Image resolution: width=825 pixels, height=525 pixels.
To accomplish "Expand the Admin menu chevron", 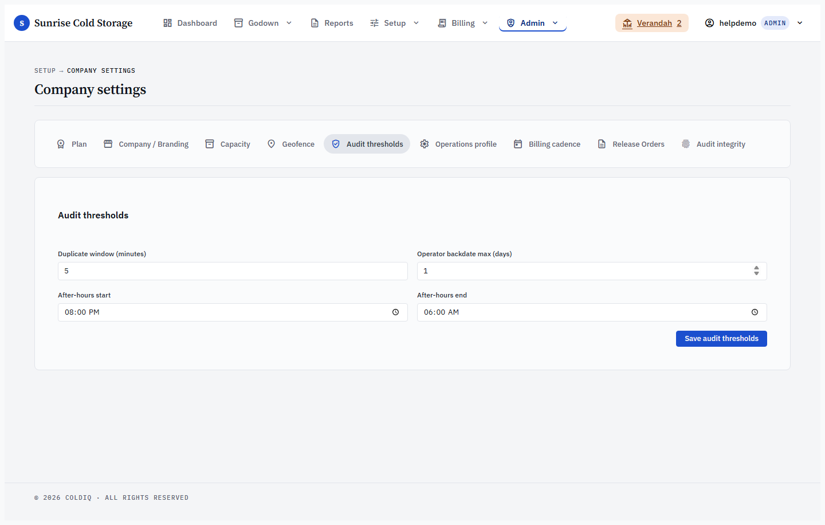I will (x=555, y=23).
